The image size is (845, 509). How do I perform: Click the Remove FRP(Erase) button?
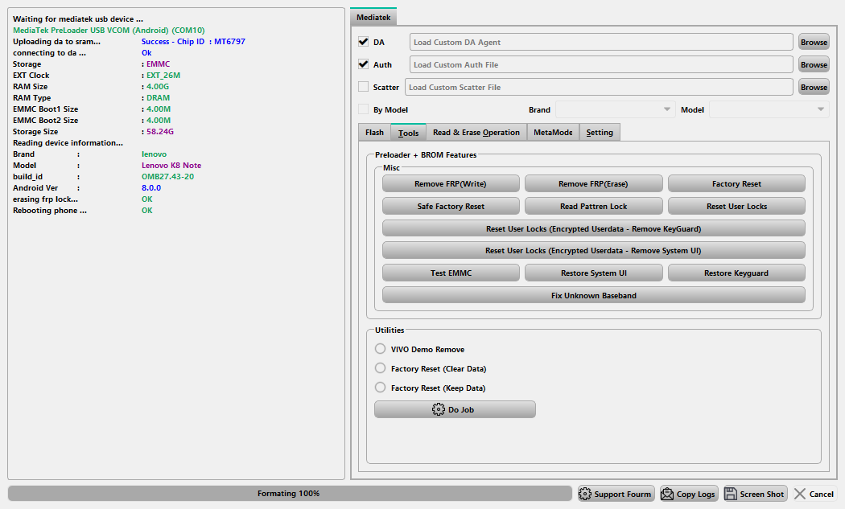tap(593, 183)
